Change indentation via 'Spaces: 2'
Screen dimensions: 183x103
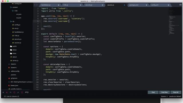click(164, 96)
